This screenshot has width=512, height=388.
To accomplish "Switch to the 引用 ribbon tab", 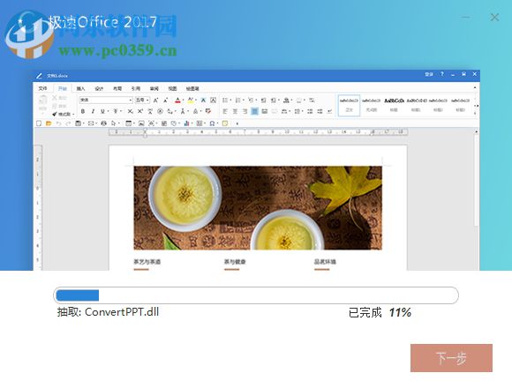I will (136, 88).
